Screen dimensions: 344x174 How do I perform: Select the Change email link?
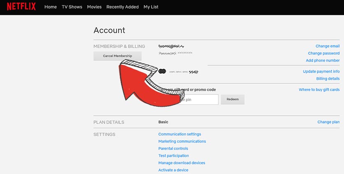(328, 46)
